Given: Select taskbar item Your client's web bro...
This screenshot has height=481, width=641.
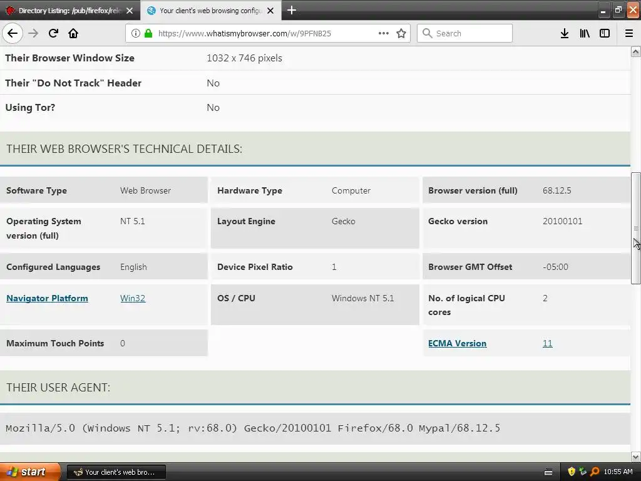Looking at the screenshot, I should coord(116,472).
